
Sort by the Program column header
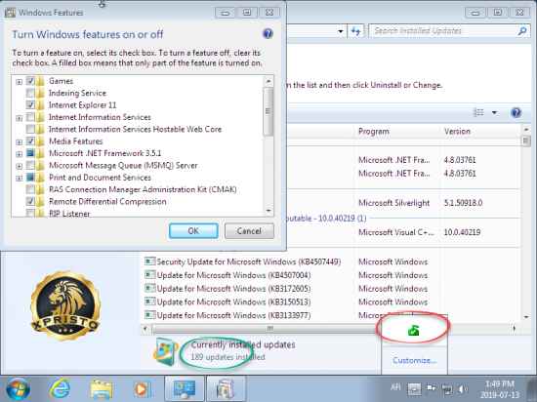tap(374, 132)
